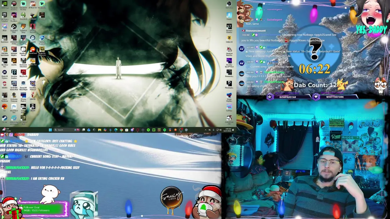Open the PEAK mountain desktop icon
Viewport: 390px width, 219px height.
5,27
